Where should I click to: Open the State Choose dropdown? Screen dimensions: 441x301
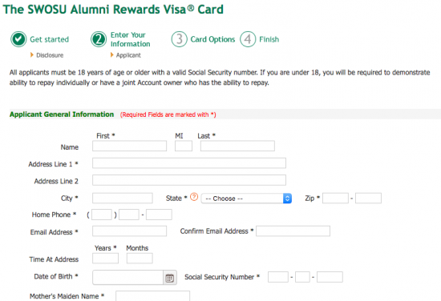pyautogui.click(x=246, y=199)
